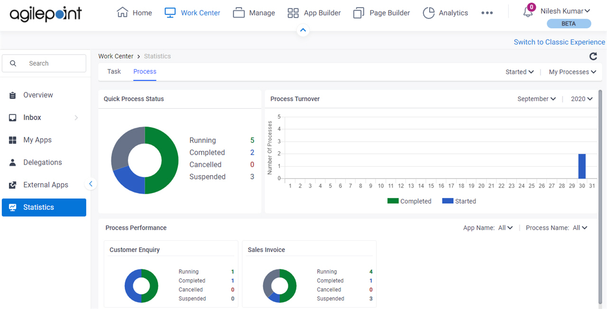
Task: Click the agilepoint logo
Action: pos(46,14)
